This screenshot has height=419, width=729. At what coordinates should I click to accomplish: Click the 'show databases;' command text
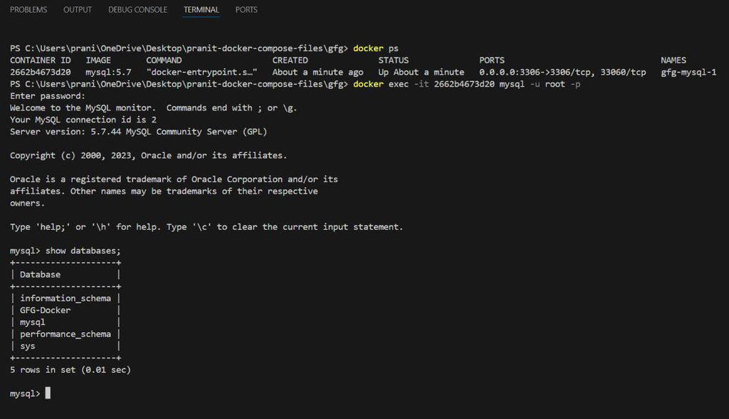point(83,251)
